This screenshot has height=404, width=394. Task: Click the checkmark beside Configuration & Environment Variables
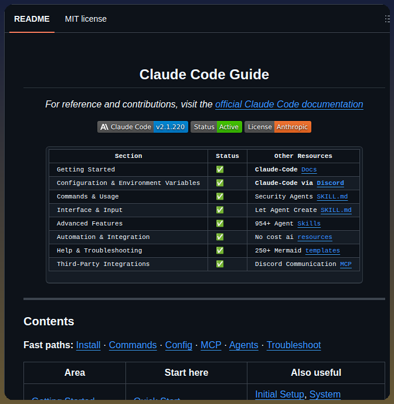[220, 183]
